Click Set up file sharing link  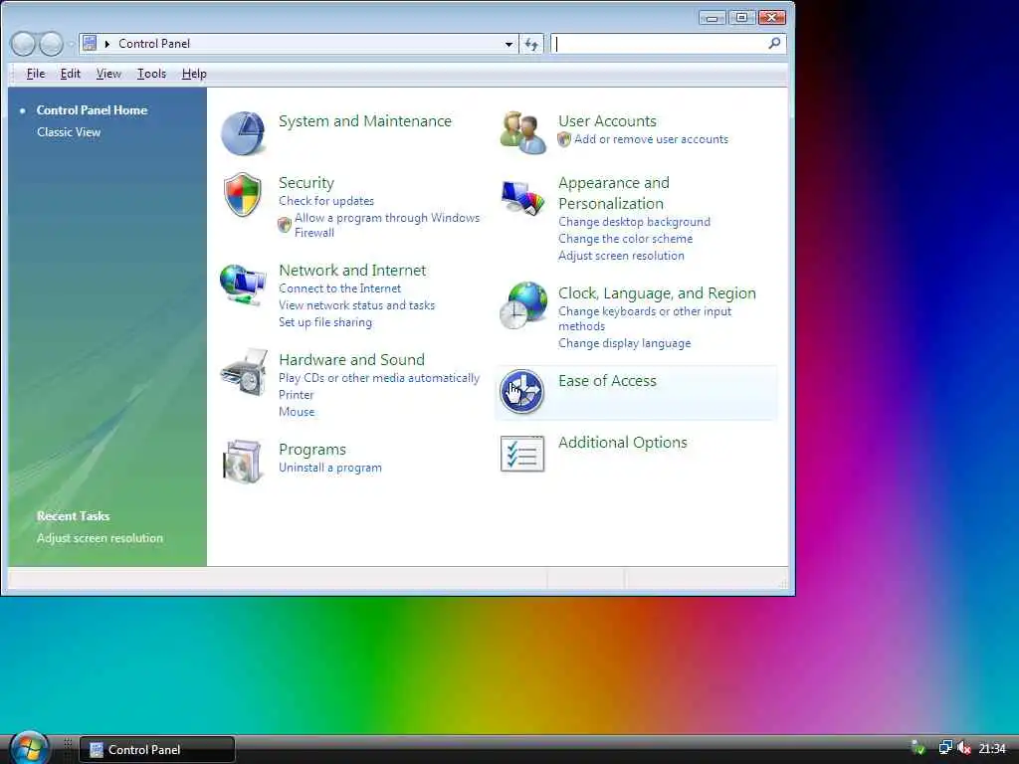(x=325, y=322)
